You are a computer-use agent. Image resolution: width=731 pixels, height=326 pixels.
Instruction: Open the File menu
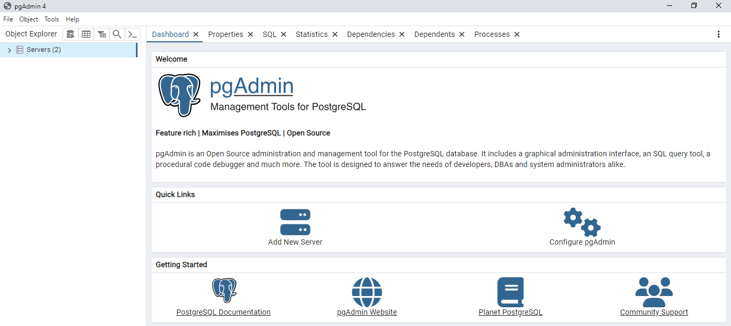8,19
